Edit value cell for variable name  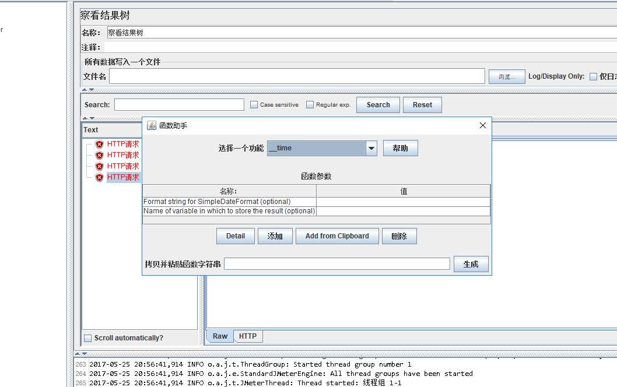pos(404,211)
